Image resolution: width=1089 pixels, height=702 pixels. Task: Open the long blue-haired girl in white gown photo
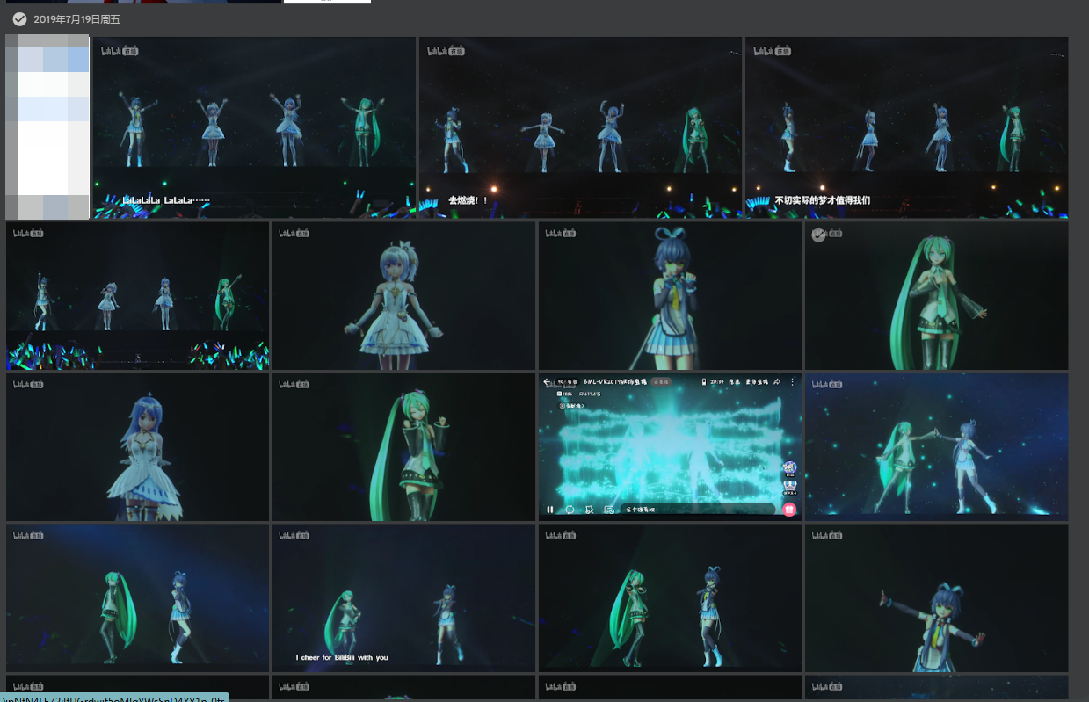tap(138, 447)
